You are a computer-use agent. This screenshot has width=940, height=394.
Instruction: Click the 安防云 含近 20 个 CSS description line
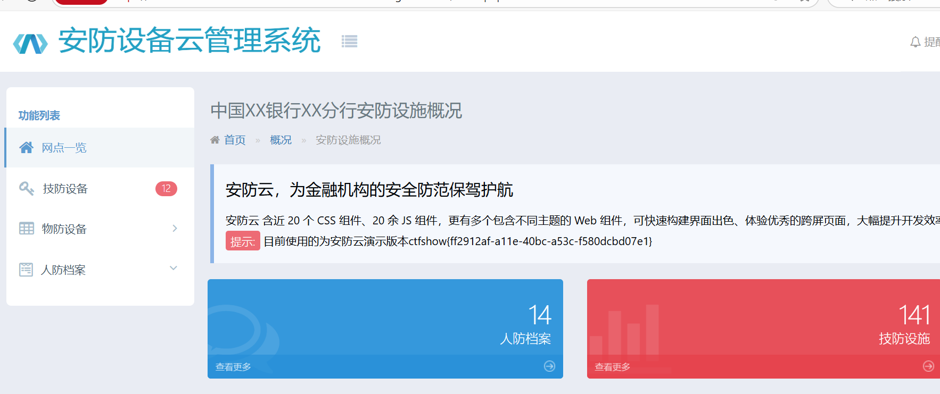pos(583,221)
